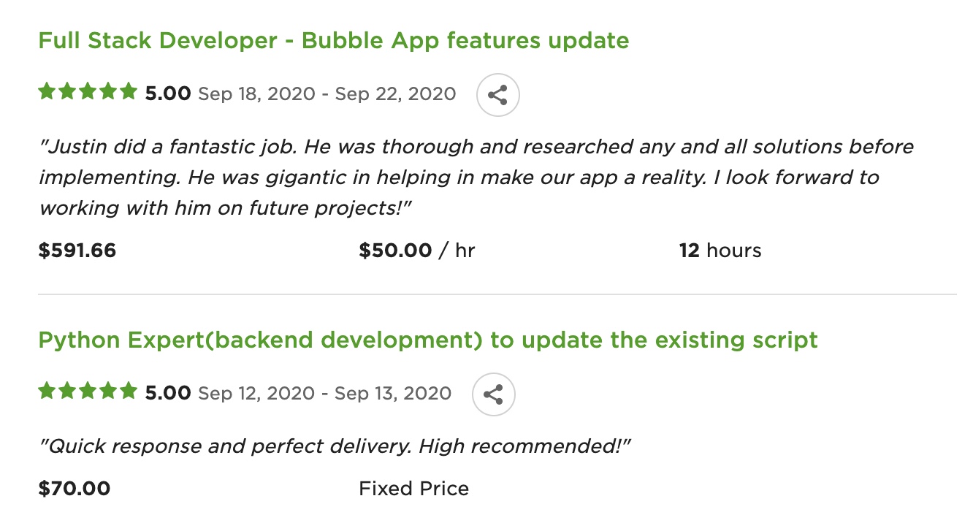Click the $50.00 / hr rate
Image resolution: width=973 pixels, height=523 pixels.
(x=416, y=251)
